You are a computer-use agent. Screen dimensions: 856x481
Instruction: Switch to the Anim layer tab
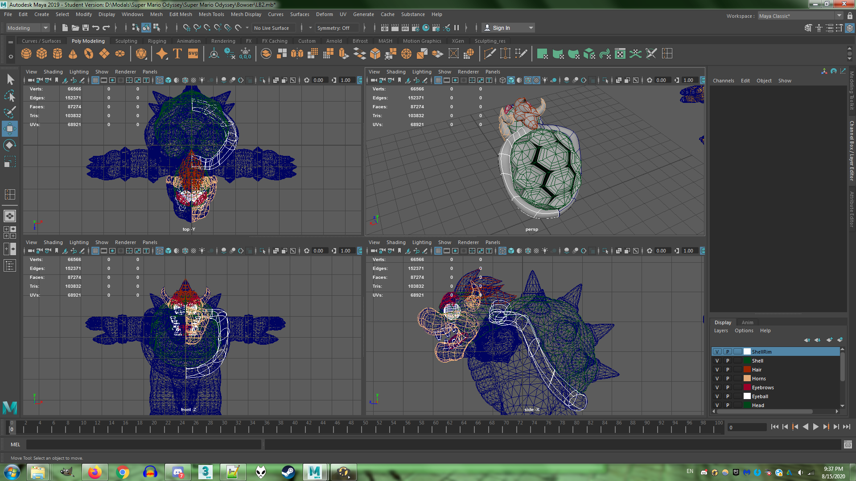[x=747, y=322]
